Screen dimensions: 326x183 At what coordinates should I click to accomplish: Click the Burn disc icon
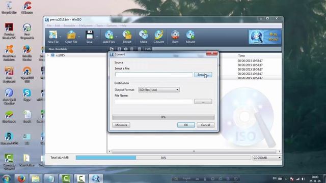coord(175,35)
